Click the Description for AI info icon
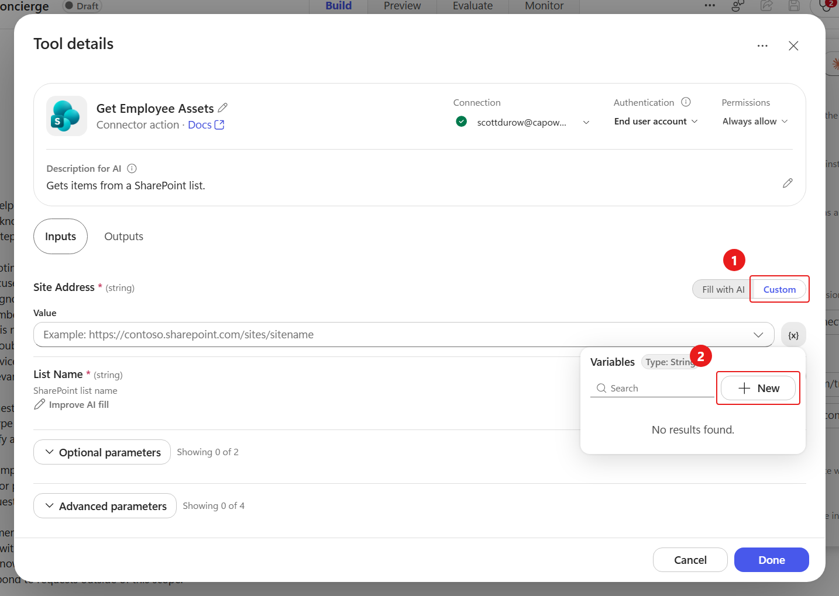This screenshot has height=596, width=839. pos(132,168)
